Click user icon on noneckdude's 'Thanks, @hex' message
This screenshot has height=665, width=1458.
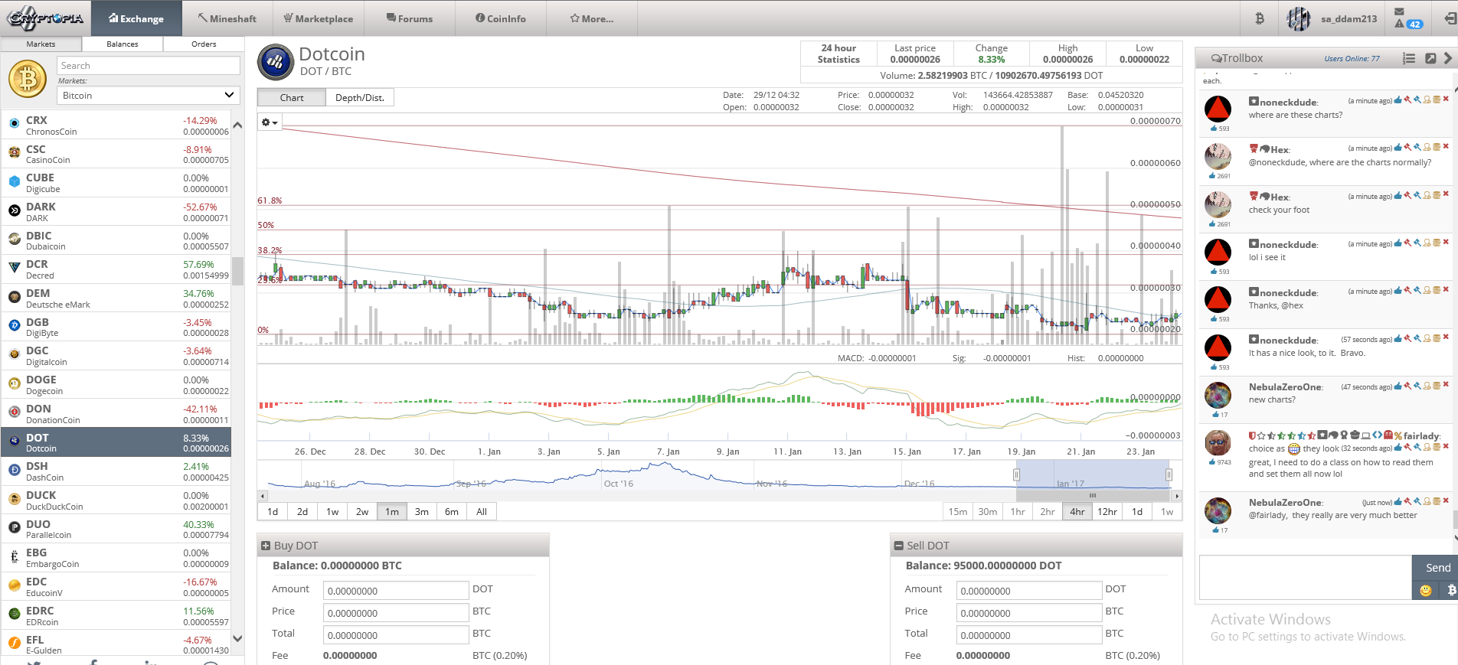(x=1427, y=290)
